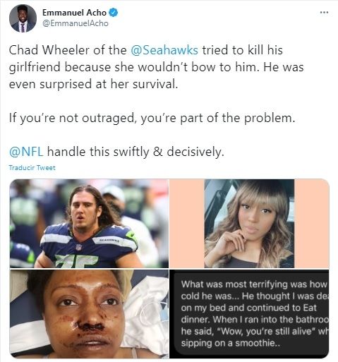Click the sentence "If you're not outraged"

(73, 118)
